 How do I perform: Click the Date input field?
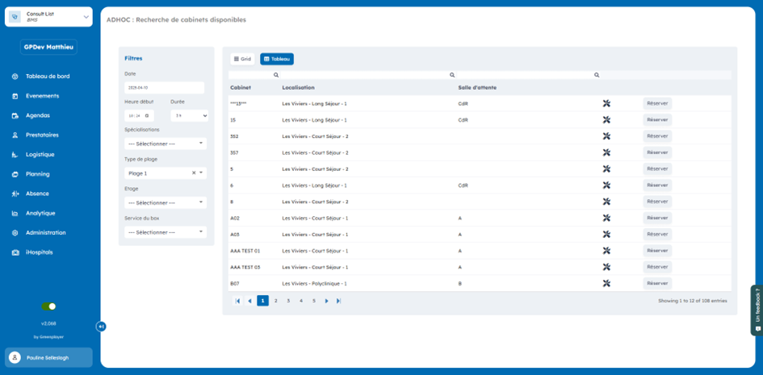pos(164,87)
